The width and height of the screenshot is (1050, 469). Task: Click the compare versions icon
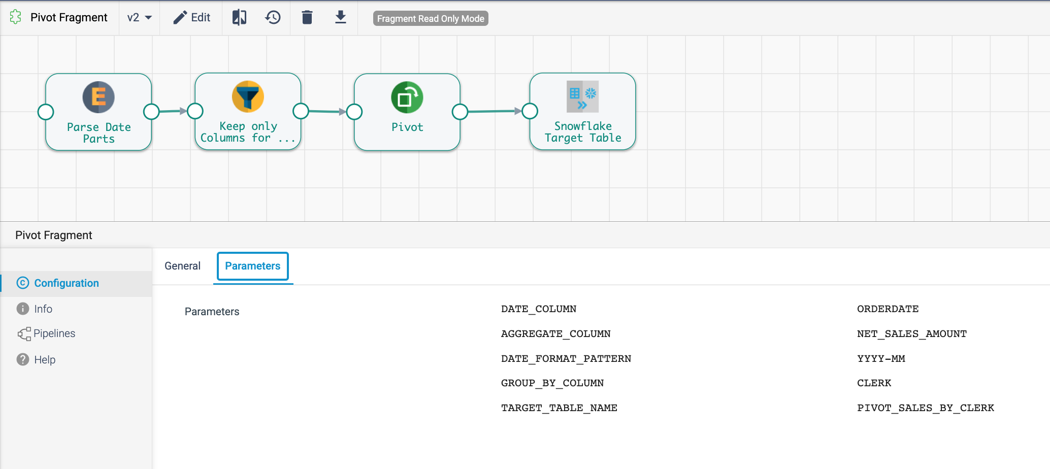pyautogui.click(x=239, y=18)
